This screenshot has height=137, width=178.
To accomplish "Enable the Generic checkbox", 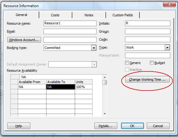I will click(127, 62).
